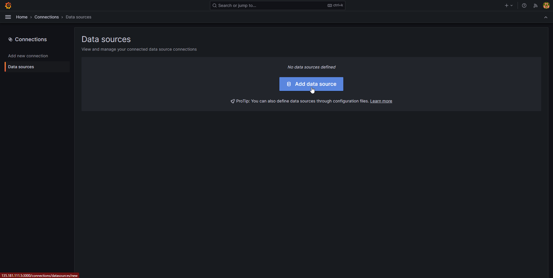Click the Add data source button
The image size is (553, 278).
tap(311, 84)
